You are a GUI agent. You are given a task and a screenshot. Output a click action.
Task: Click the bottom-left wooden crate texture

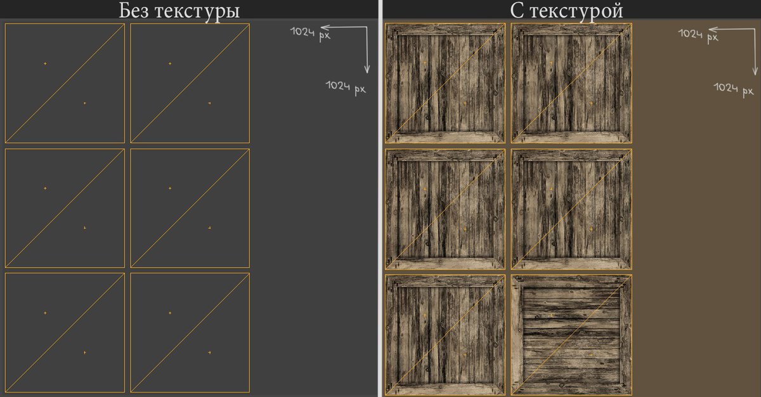pyautogui.click(x=445, y=334)
